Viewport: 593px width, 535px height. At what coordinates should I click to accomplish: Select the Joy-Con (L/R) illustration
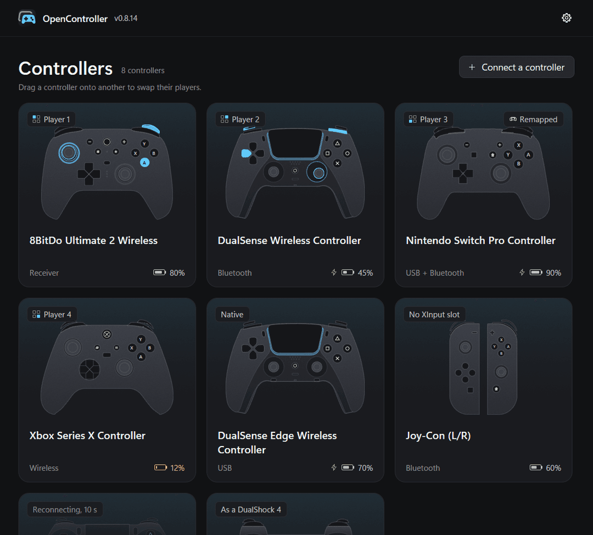483,368
